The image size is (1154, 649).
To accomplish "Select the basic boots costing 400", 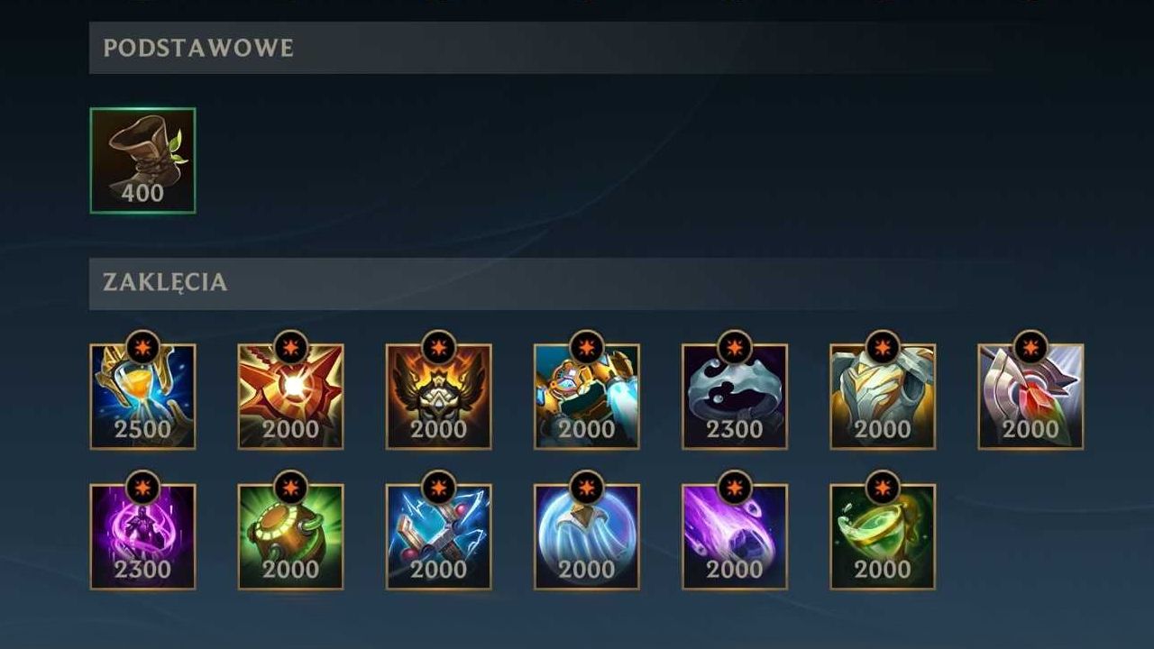I will (142, 160).
